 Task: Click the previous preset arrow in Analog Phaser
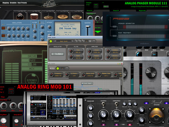coord(95,7)
